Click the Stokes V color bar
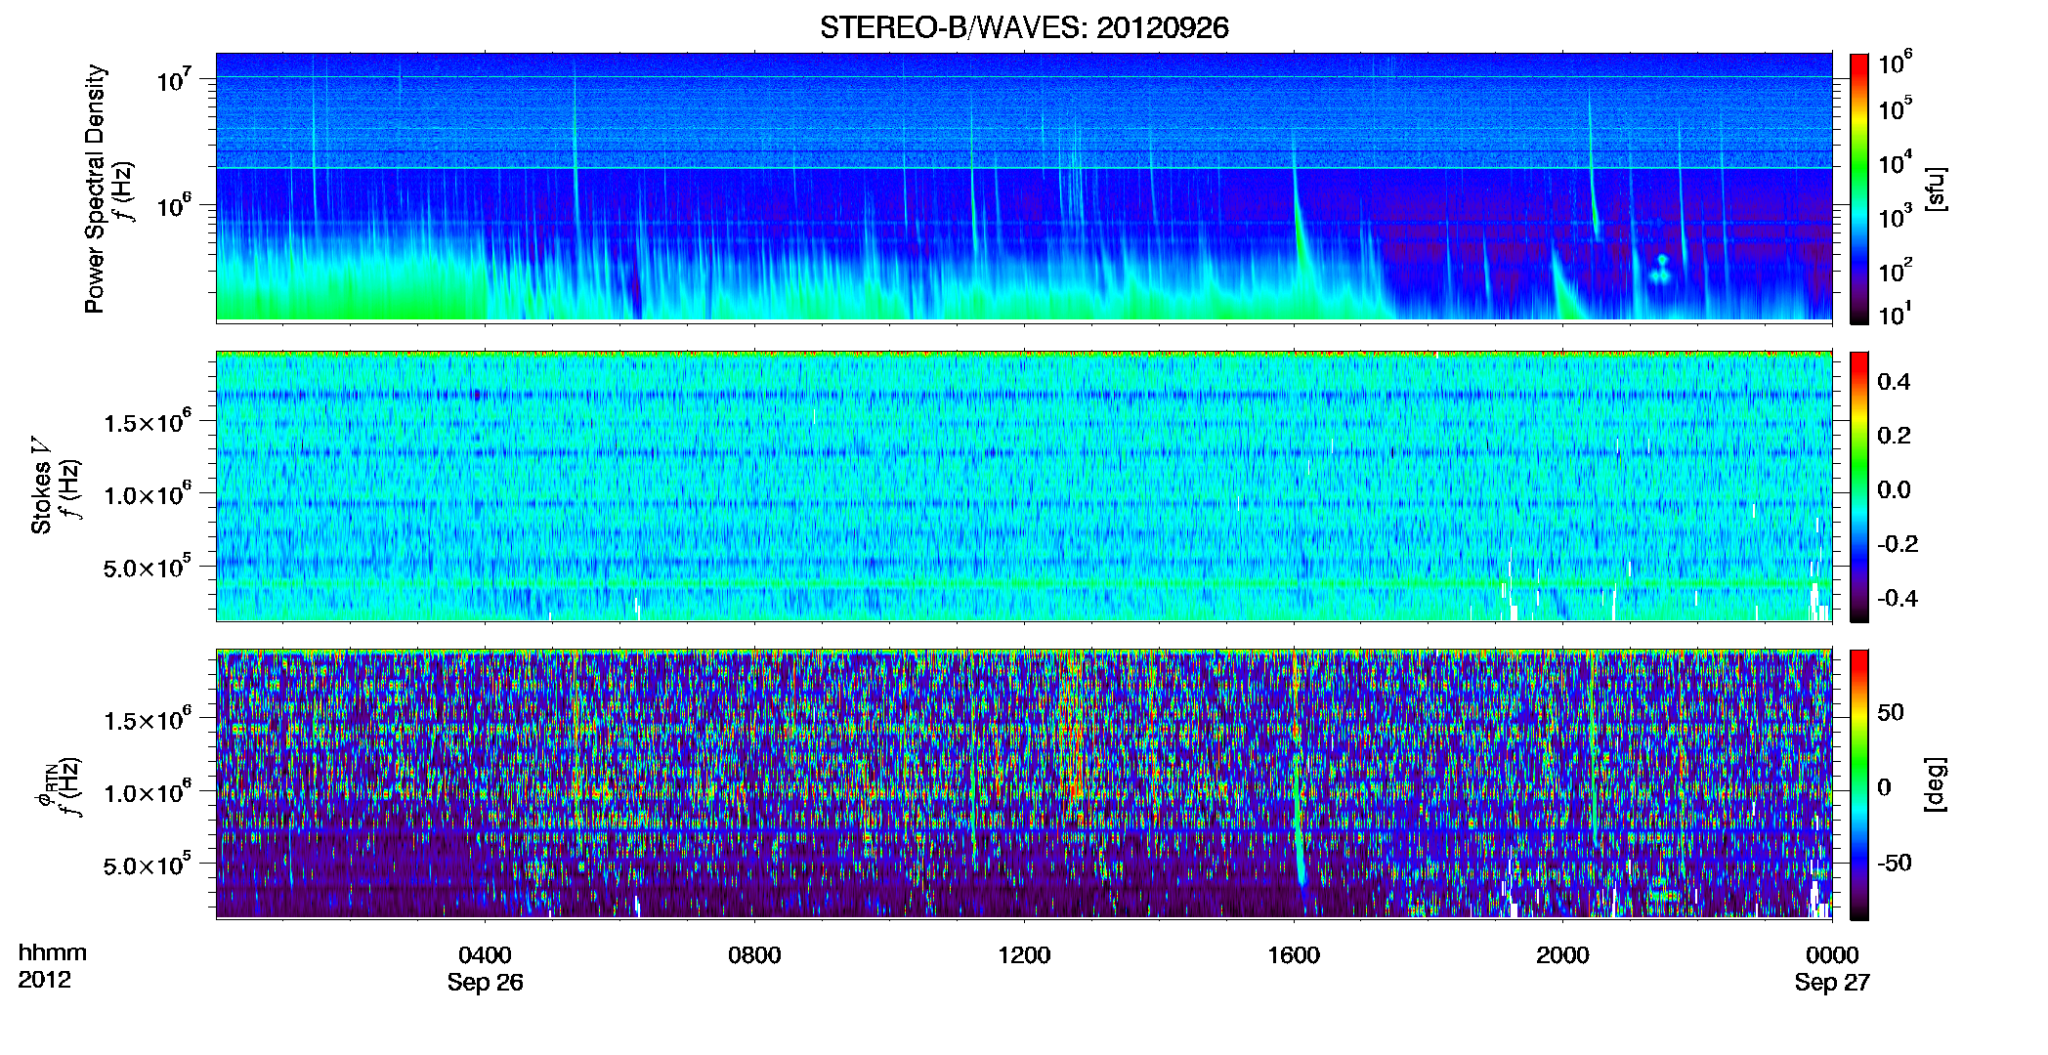The width and height of the screenshot is (2048, 1055). point(1859,486)
